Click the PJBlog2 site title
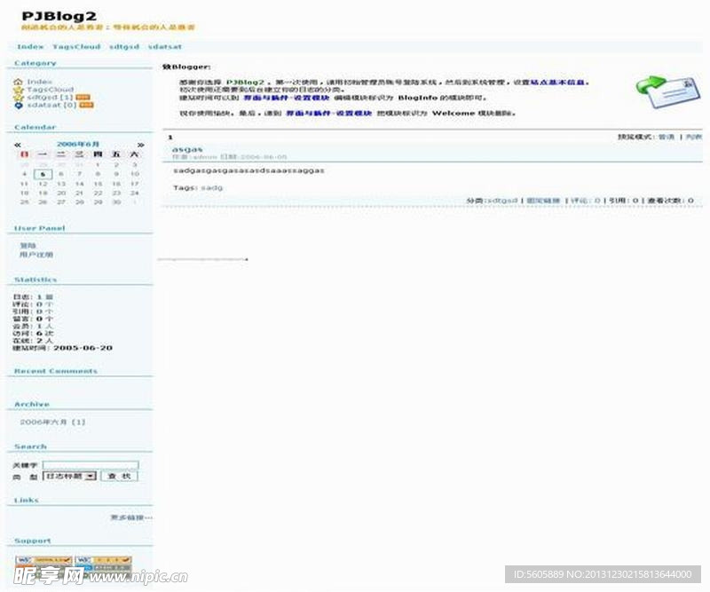Image resolution: width=710 pixels, height=592 pixels. point(59,16)
